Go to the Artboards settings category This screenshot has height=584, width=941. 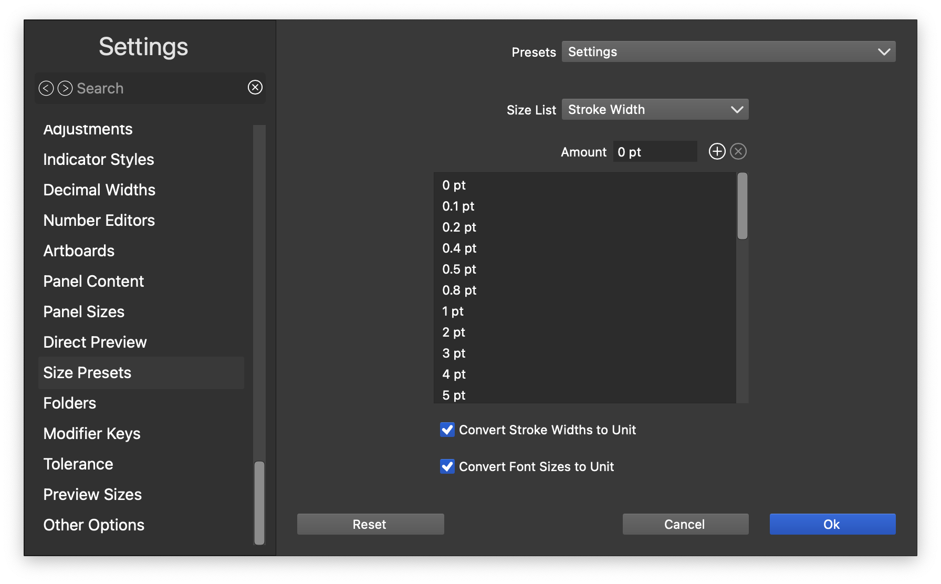79,251
